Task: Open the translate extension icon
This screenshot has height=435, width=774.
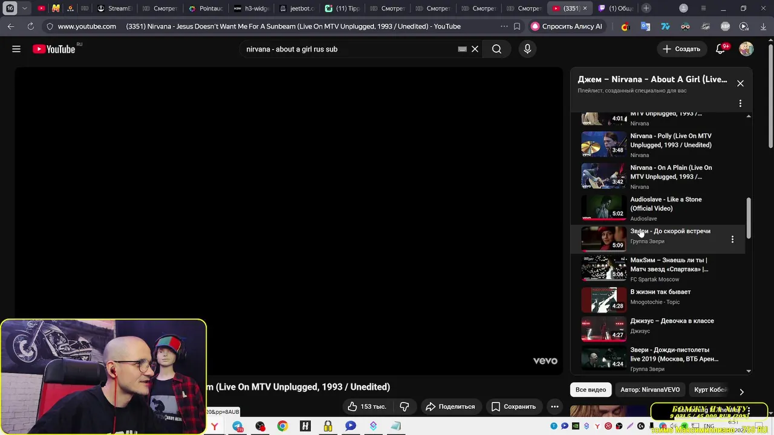Action: tap(646, 27)
